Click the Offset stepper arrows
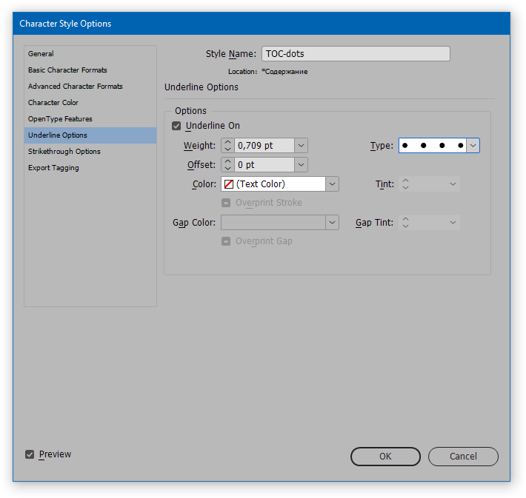526x498 pixels. coord(227,165)
